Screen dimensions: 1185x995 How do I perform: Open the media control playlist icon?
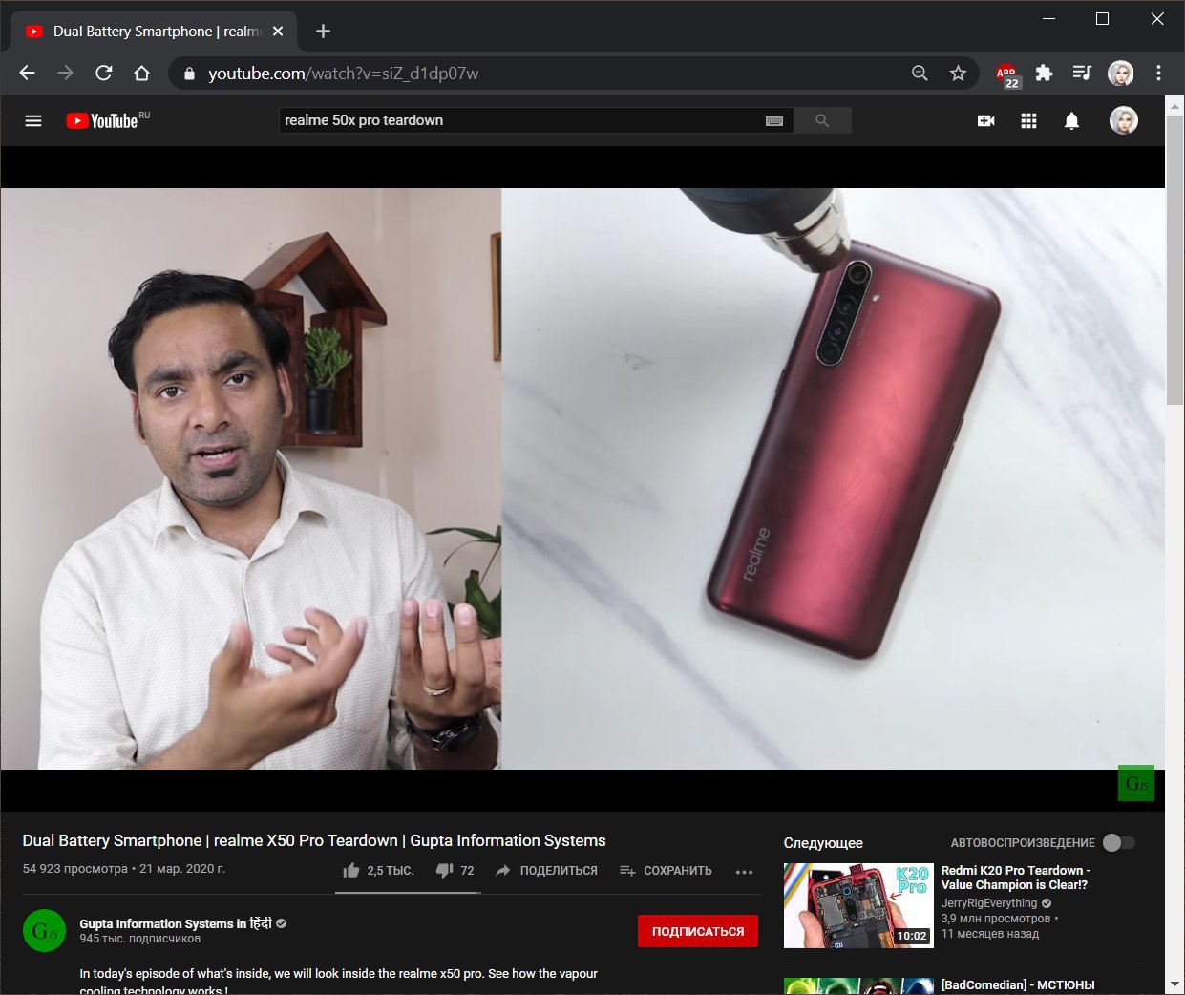coord(1082,74)
